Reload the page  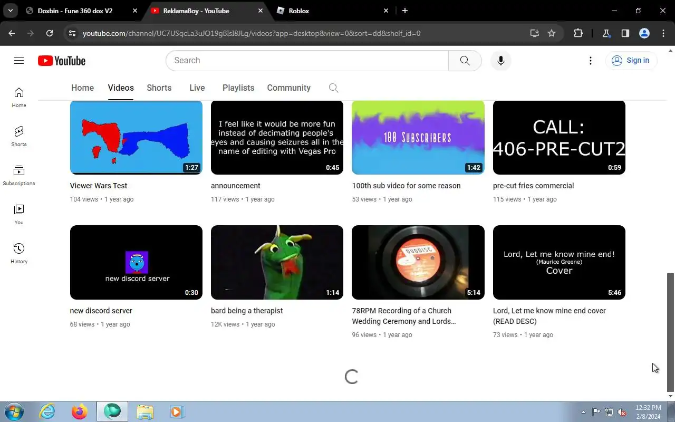click(50, 33)
